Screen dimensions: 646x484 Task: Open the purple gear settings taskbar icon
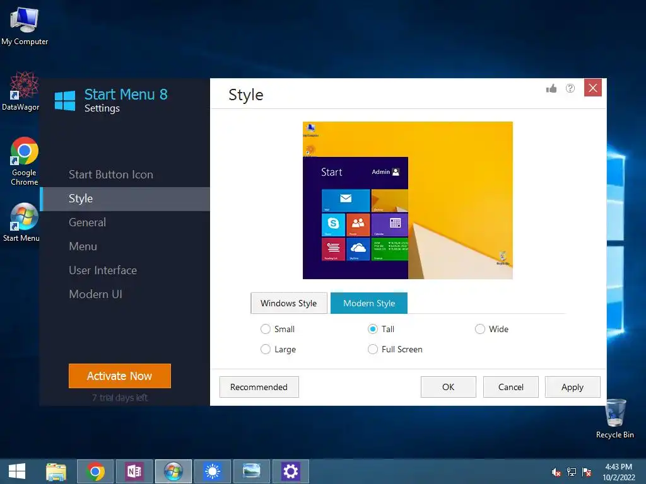290,471
